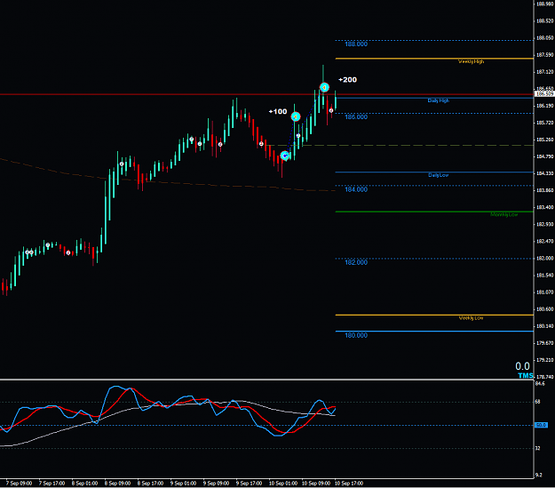
Task: Click the 7 Sep 09:00 time label
Action: [x=20, y=484]
